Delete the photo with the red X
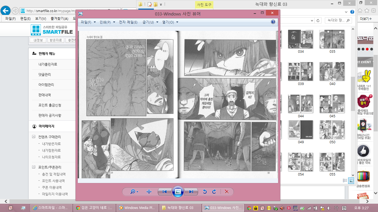The width and height of the screenshot is (378, 212). tap(227, 192)
